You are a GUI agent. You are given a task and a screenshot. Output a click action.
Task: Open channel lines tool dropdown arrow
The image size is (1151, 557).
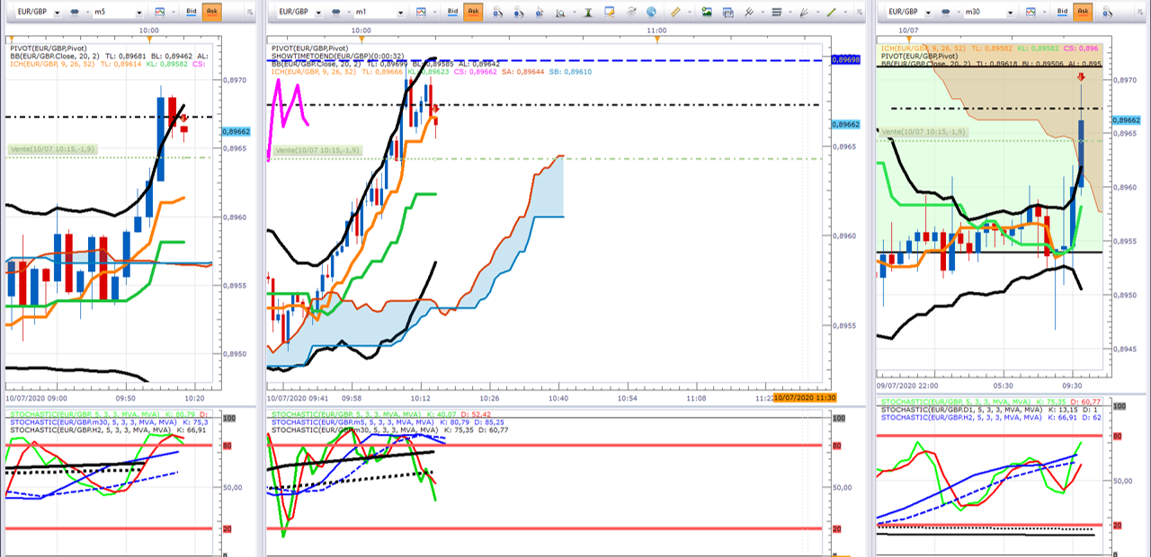[763, 13]
